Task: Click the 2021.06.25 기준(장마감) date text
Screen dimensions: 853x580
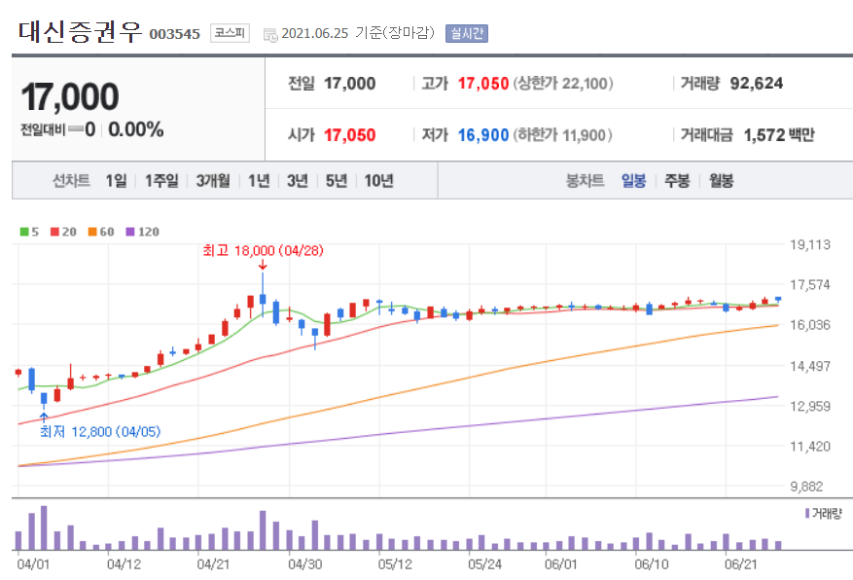Action: click(x=358, y=33)
